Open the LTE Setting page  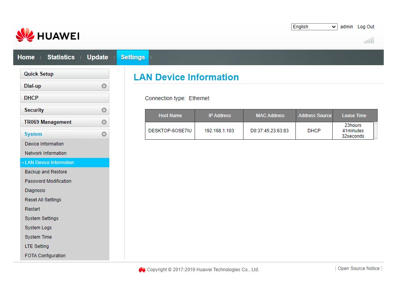click(x=37, y=246)
